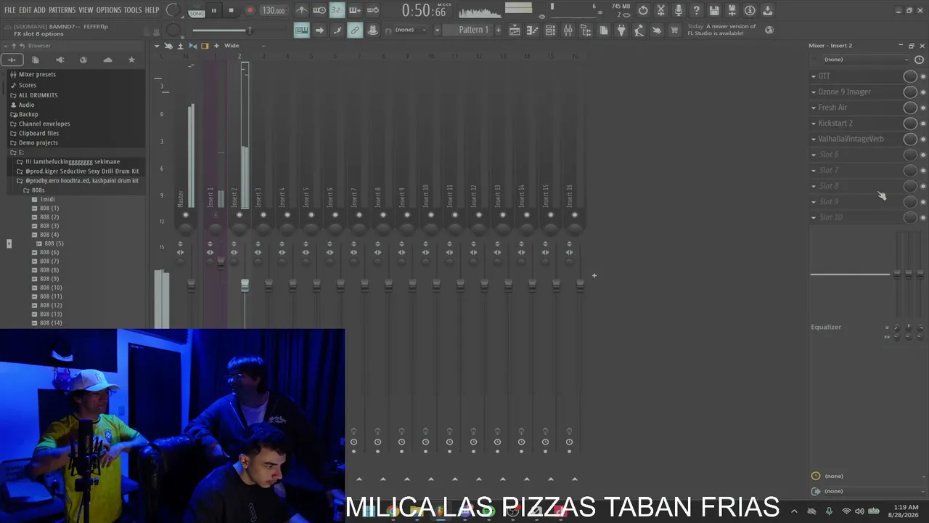Open the Piano roll icon
The height and width of the screenshot is (523, 929).
point(533,30)
